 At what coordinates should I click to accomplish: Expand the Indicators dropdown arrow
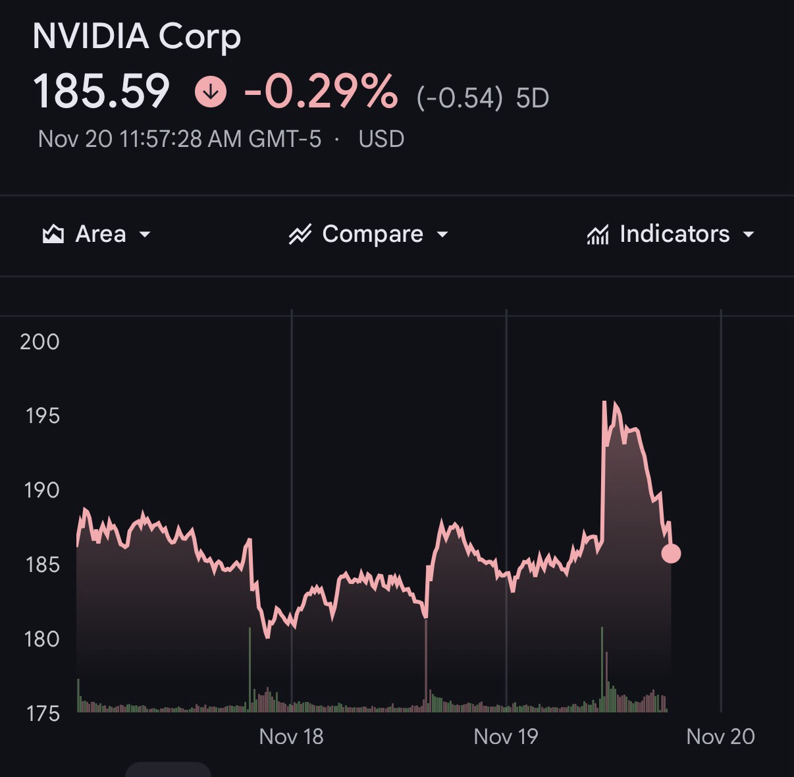(749, 234)
